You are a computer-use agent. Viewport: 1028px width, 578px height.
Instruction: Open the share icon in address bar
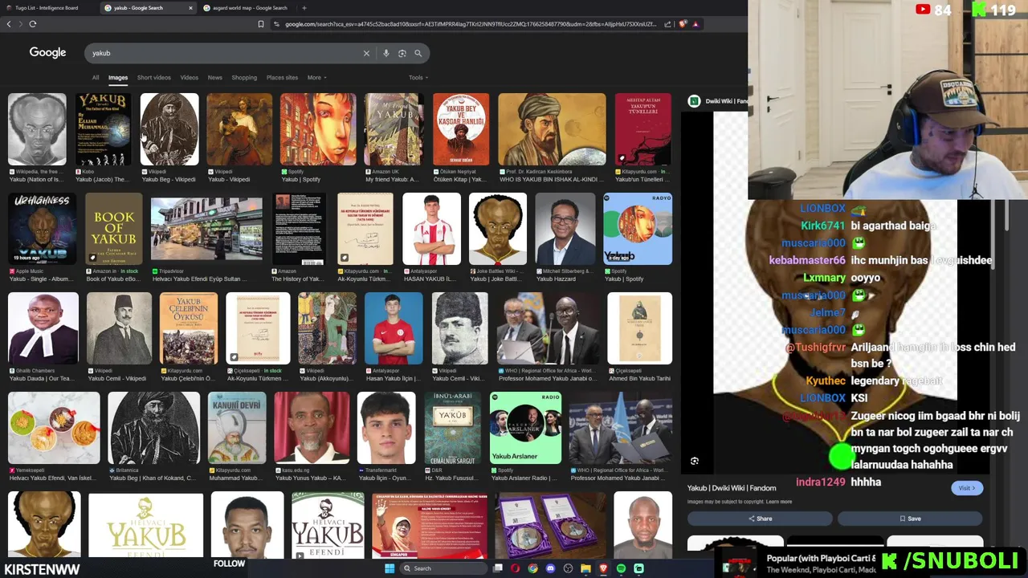[667, 24]
